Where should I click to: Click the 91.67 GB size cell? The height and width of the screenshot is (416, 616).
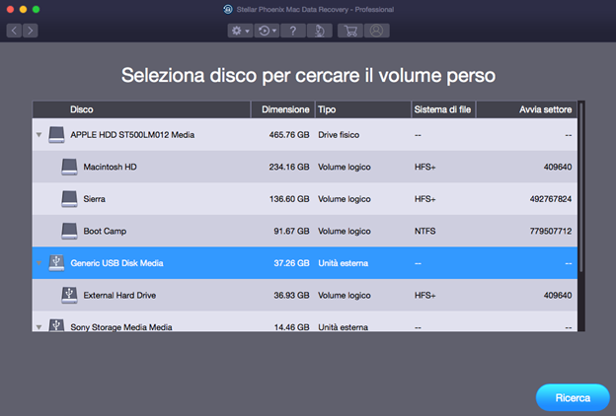tap(291, 231)
